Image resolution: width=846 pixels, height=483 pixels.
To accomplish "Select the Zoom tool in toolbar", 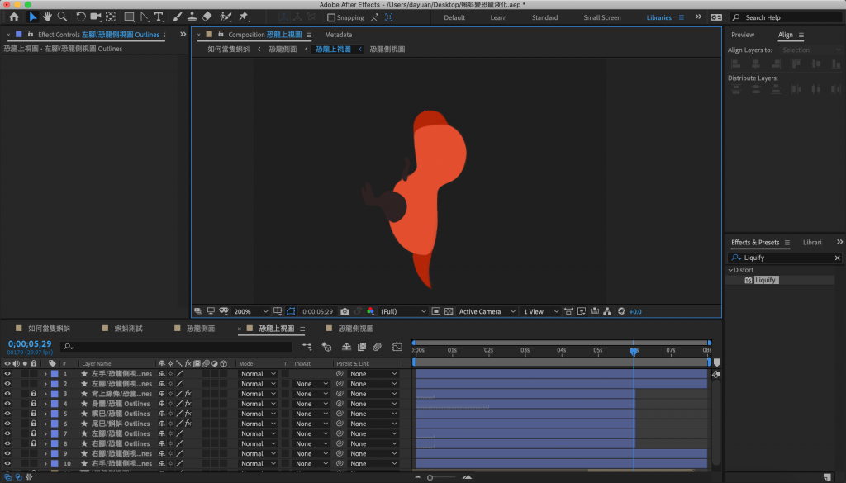I will pos(62,17).
